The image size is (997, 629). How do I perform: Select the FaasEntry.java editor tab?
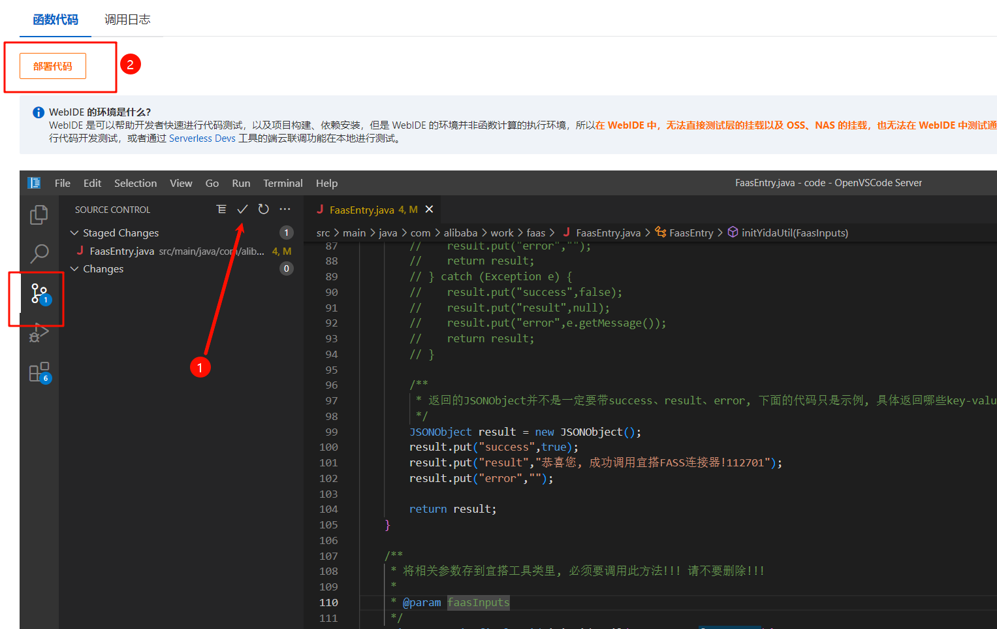tap(373, 209)
